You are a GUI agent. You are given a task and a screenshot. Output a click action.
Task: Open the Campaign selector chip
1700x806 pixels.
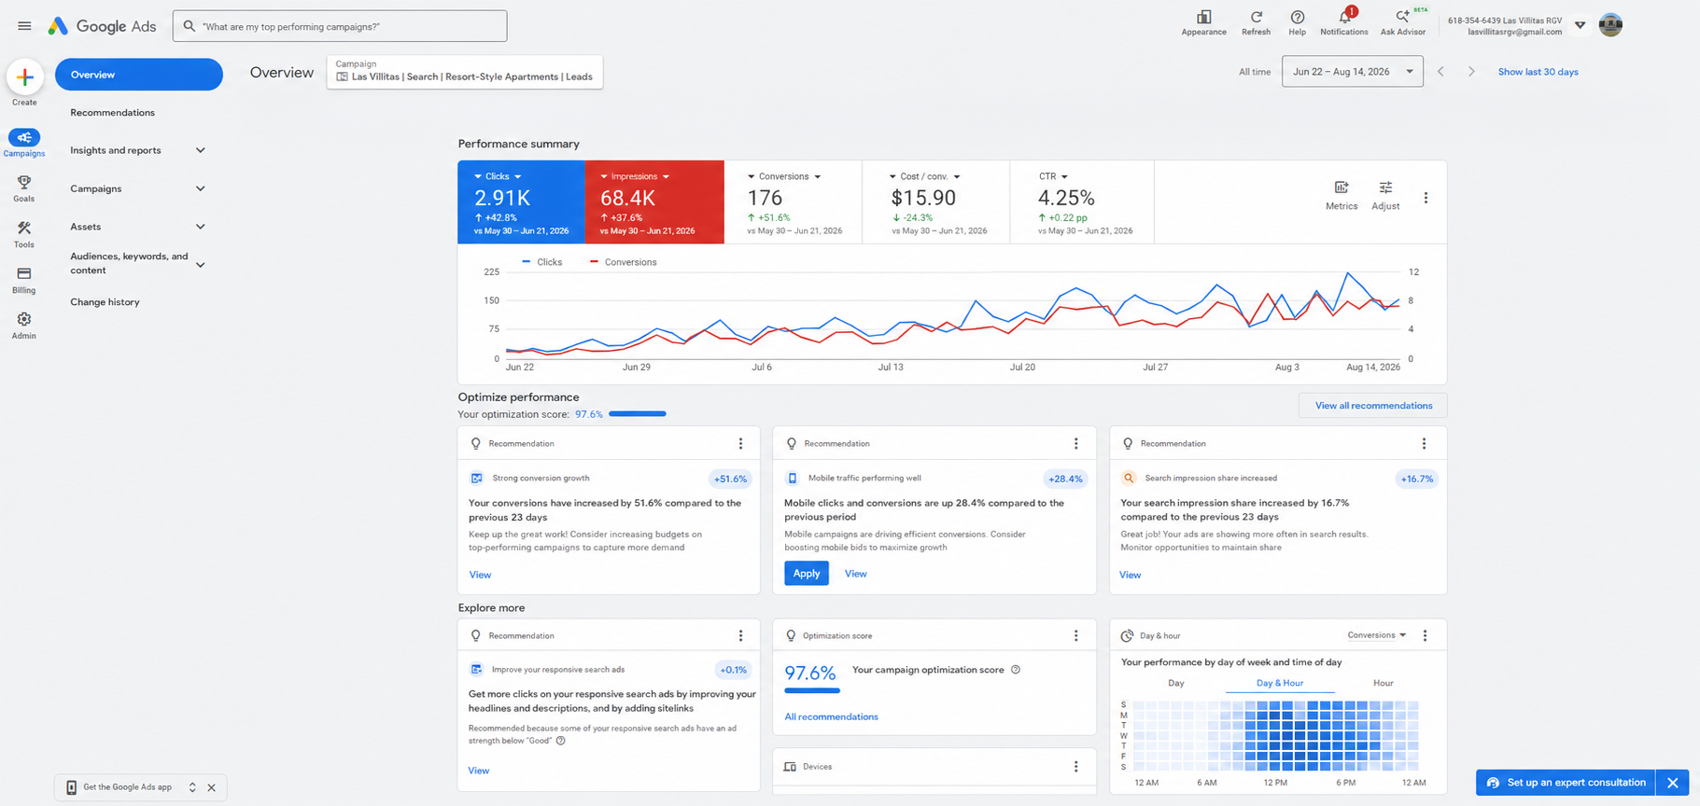tap(465, 72)
